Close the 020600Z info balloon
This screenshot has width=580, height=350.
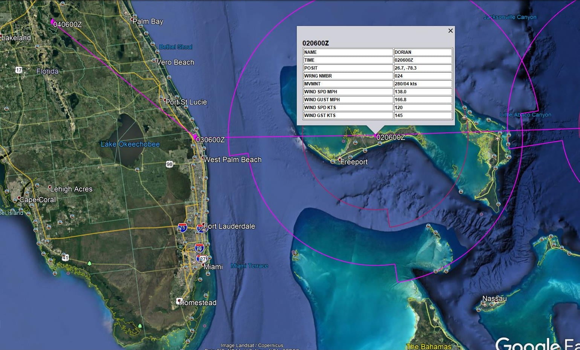[x=450, y=31]
